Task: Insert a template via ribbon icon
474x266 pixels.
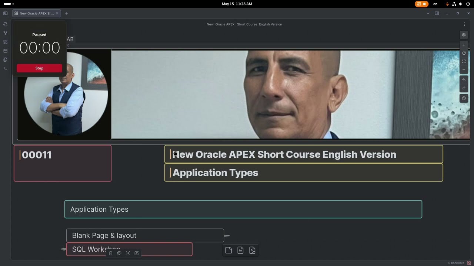Action: [5, 59]
